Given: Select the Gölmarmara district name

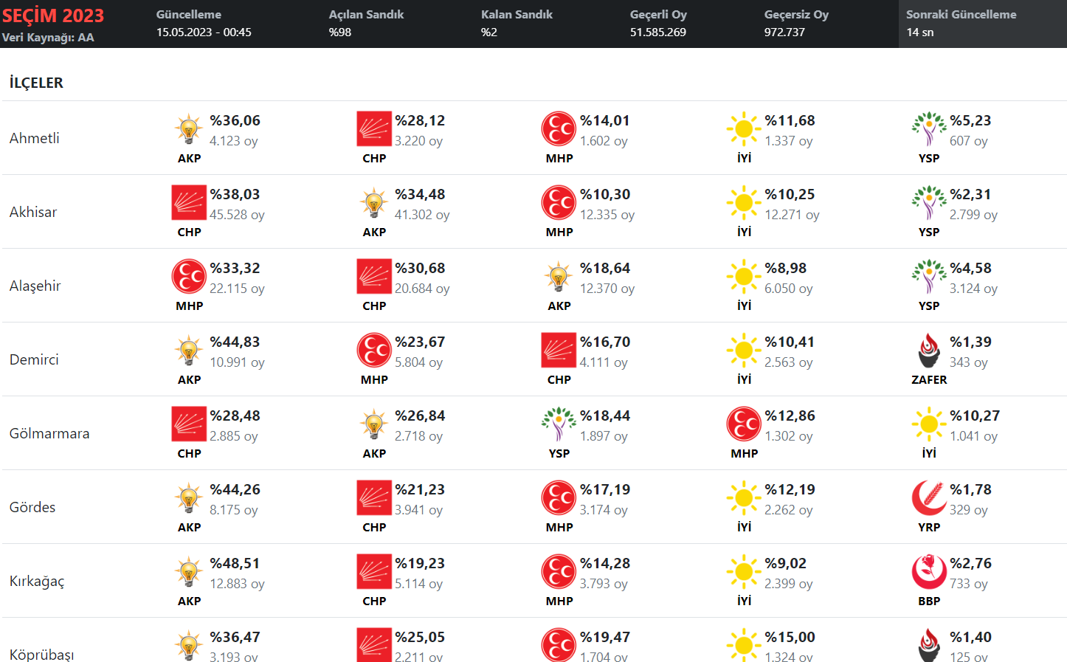Looking at the screenshot, I should 49,433.
